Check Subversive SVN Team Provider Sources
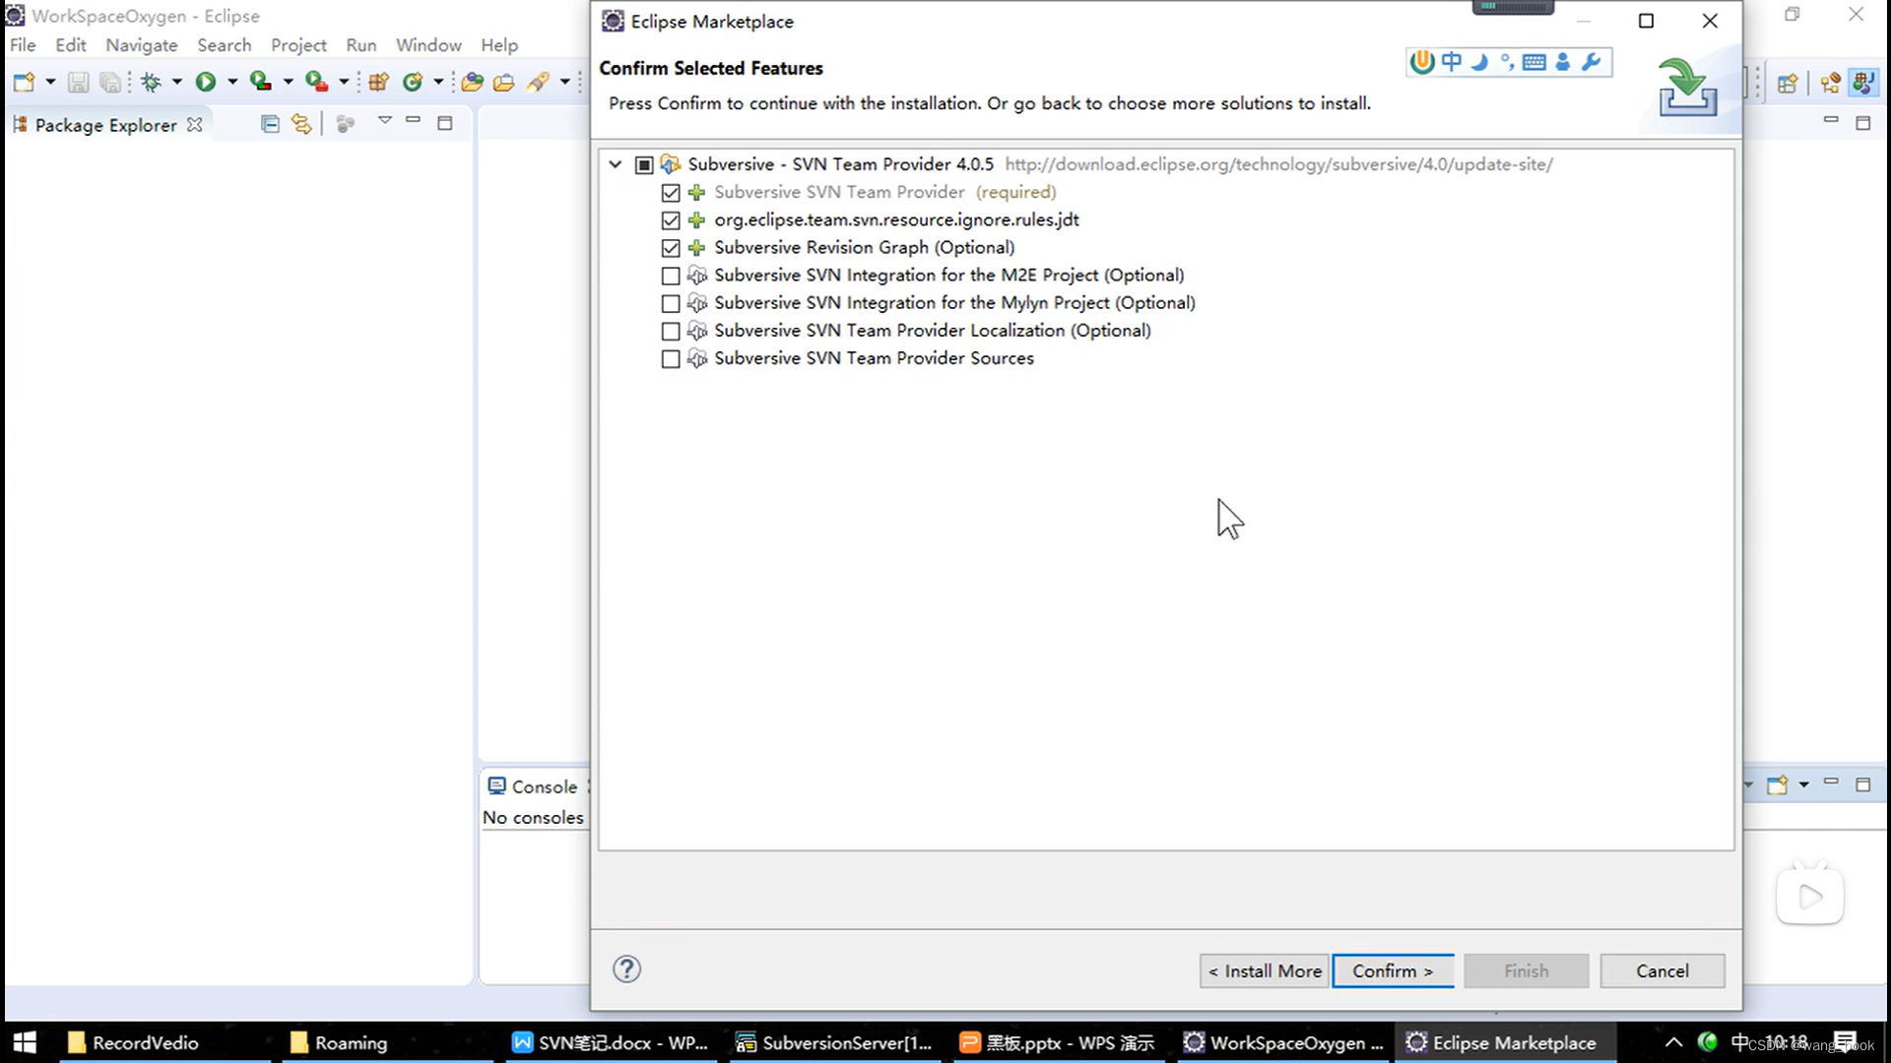 pyautogui.click(x=671, y=358)
